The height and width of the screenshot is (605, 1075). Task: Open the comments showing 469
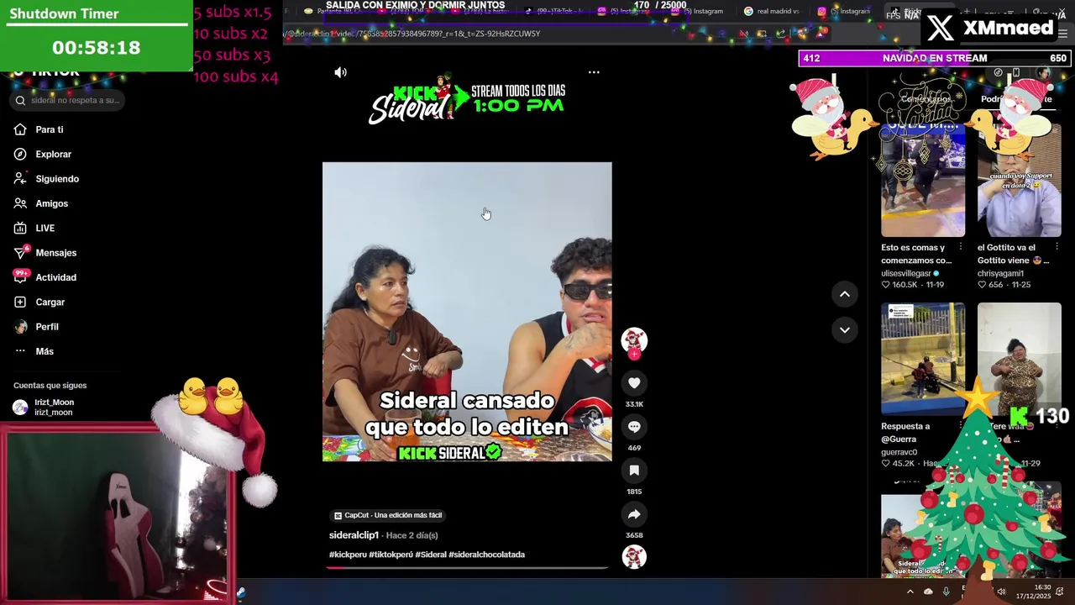(634, 427)
